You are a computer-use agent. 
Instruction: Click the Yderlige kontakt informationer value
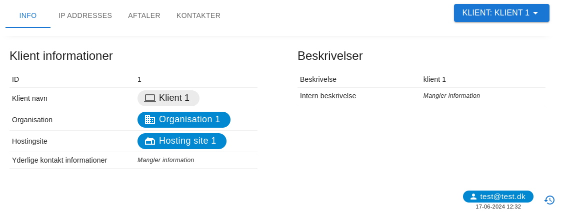(165, 160)
